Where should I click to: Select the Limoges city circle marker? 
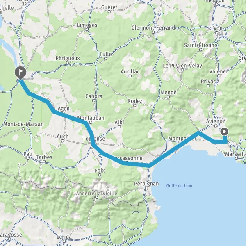87,29
